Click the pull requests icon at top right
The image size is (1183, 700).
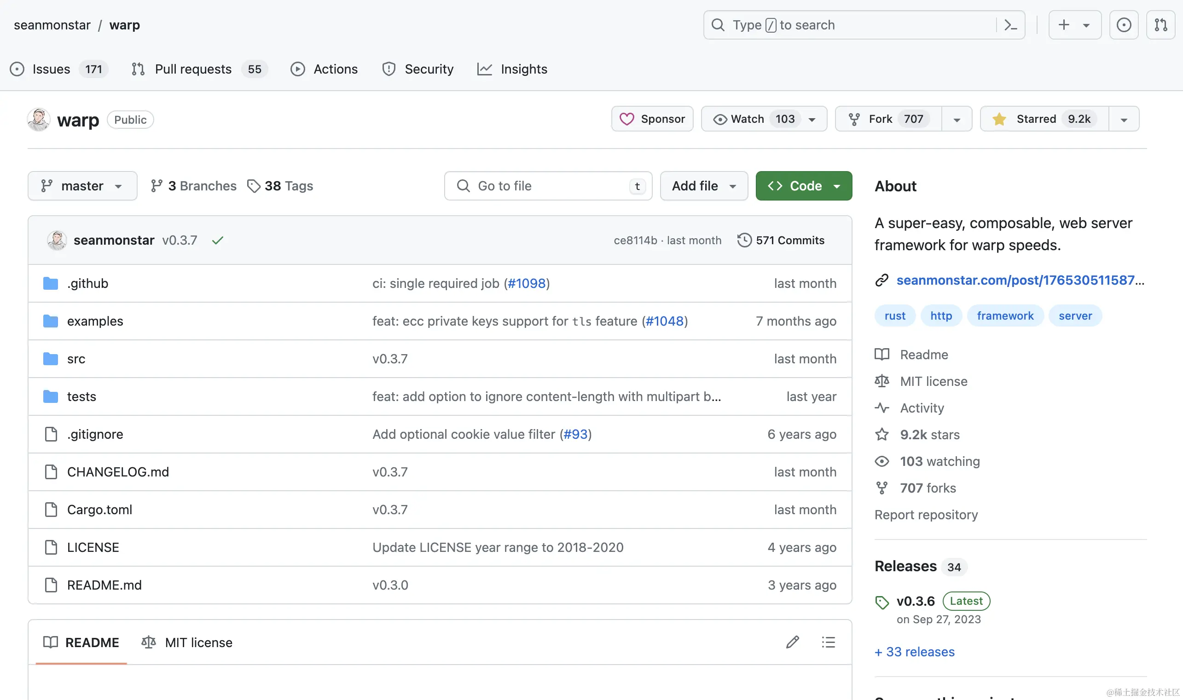pyautogui.click(x=1160, y=25)
